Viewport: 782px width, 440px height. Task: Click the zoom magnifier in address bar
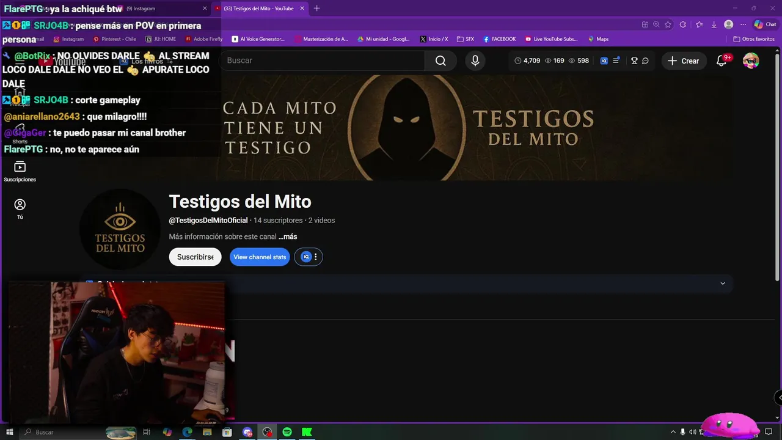click(656, 24)
